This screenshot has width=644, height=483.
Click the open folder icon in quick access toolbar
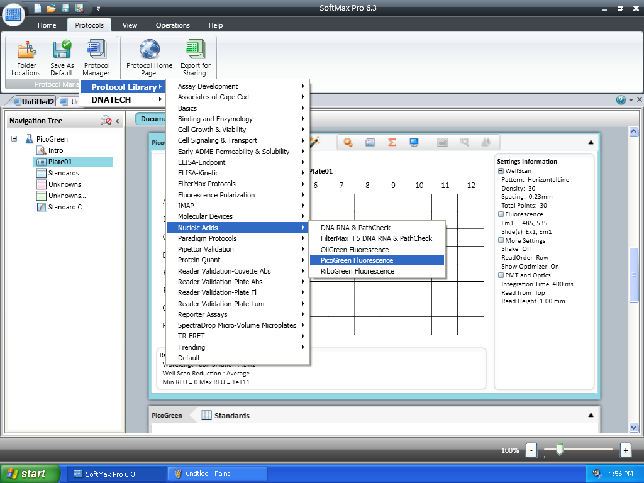52,8
